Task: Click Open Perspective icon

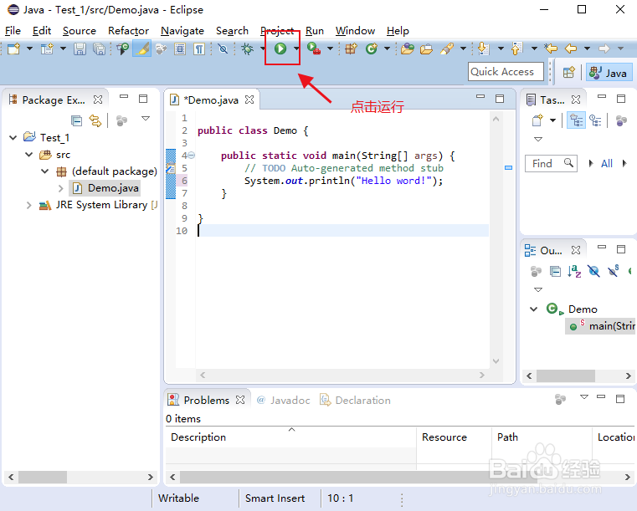Action: pyautogui.click(x=569, y=73)
